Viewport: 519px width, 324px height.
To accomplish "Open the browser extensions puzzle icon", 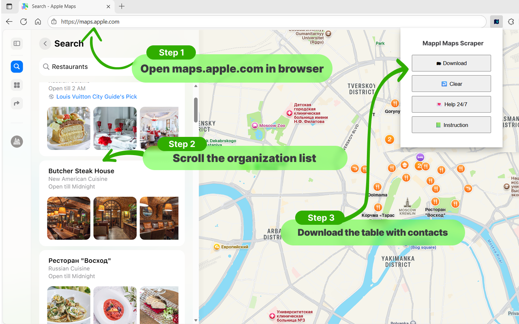I will pos(511,22).
